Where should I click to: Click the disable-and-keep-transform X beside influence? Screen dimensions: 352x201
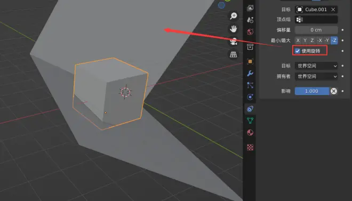tap(334, 91)
